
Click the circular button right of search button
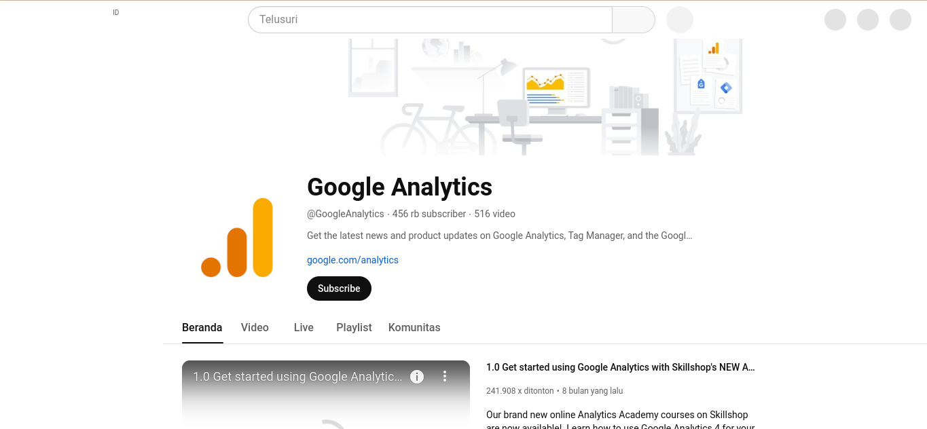679,20
